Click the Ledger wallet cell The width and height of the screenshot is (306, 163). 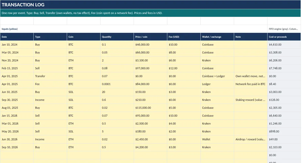pos(217,84)
